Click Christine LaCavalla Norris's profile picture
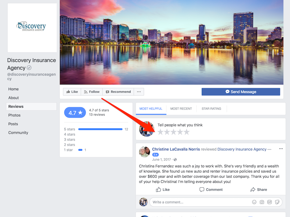This screenshot has height=217, width=290. click(x=144, y=152)
